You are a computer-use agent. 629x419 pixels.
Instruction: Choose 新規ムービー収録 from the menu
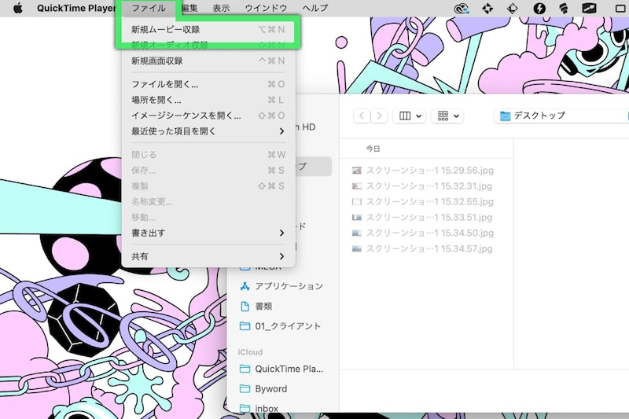(208, 29)
